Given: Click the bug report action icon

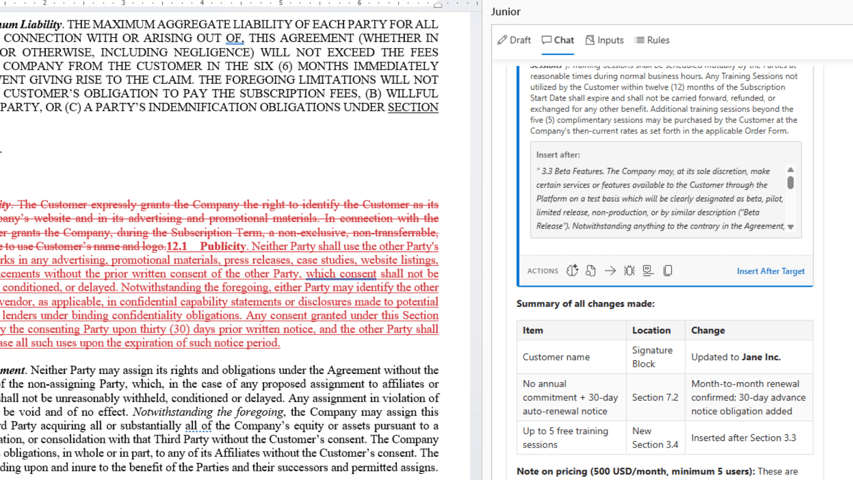Looking at the screenshot, I should [x=629, y=271].
